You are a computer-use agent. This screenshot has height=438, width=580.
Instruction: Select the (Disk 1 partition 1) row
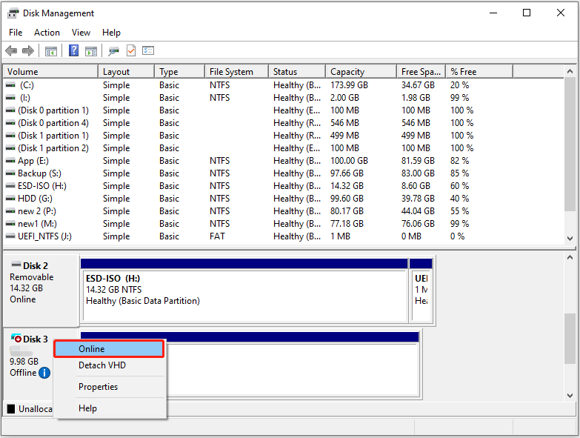[x=284, y=136]
